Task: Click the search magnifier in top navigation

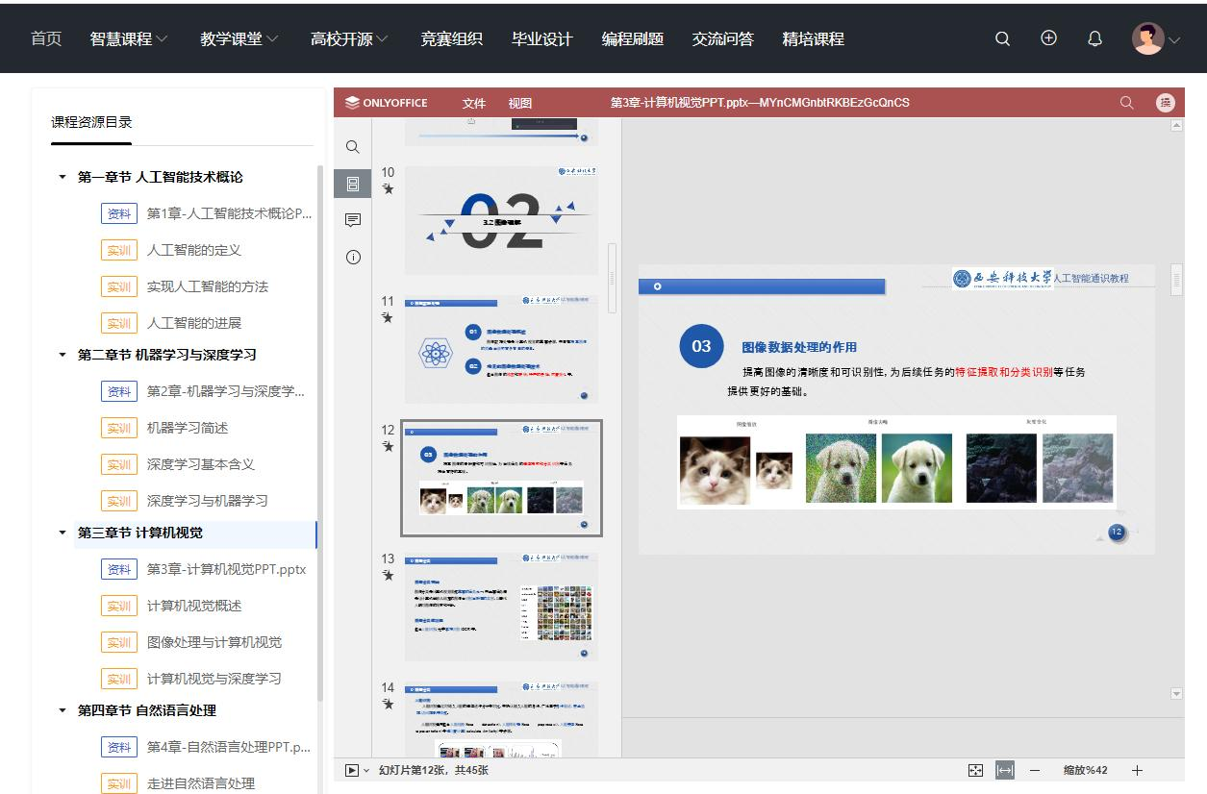Action: tap(1002, 39)
